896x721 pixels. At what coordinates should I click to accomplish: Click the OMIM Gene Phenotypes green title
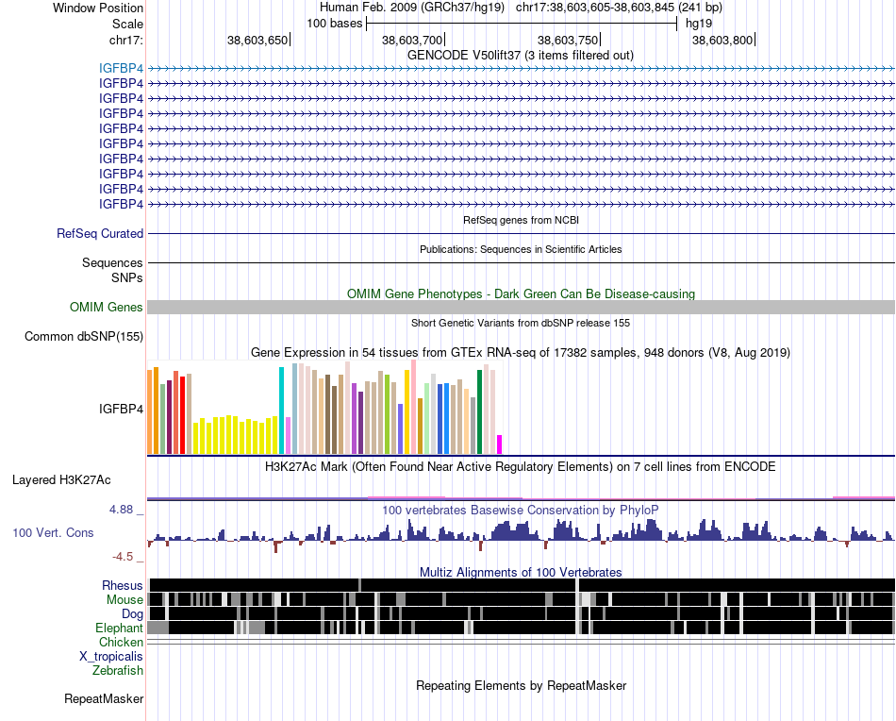[521, 293]
